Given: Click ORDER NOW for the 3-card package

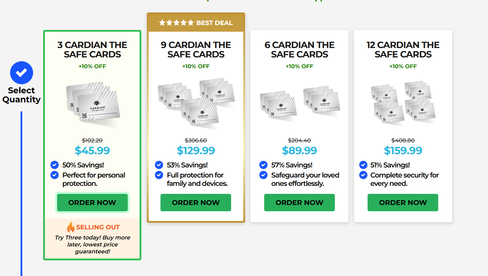Looking at the screenshot, I should pyautogui.click(x=92, y=202).
